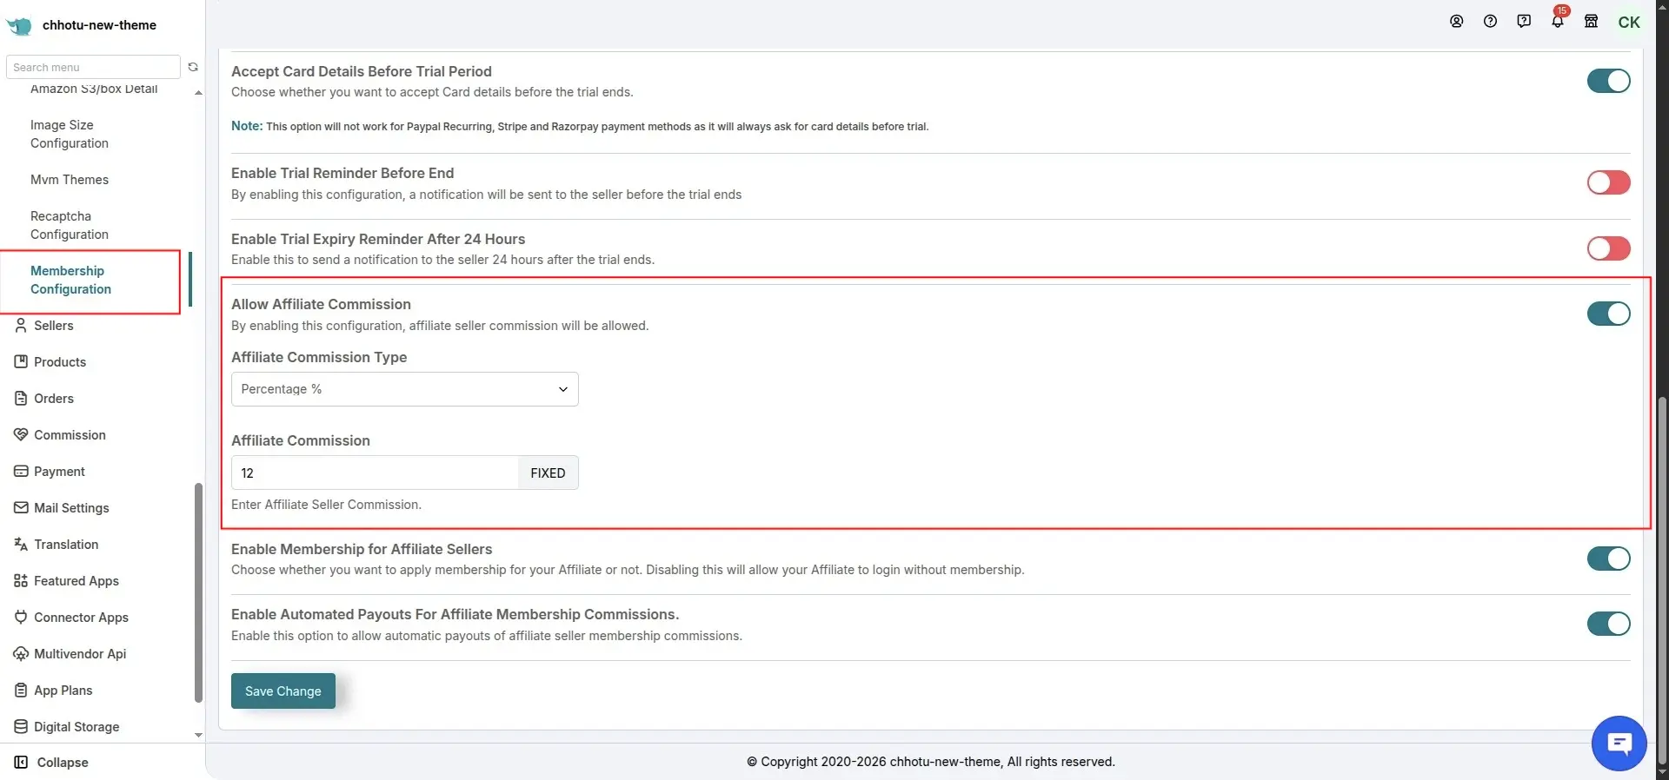Click the Commission handshake icon

[21, 435]
